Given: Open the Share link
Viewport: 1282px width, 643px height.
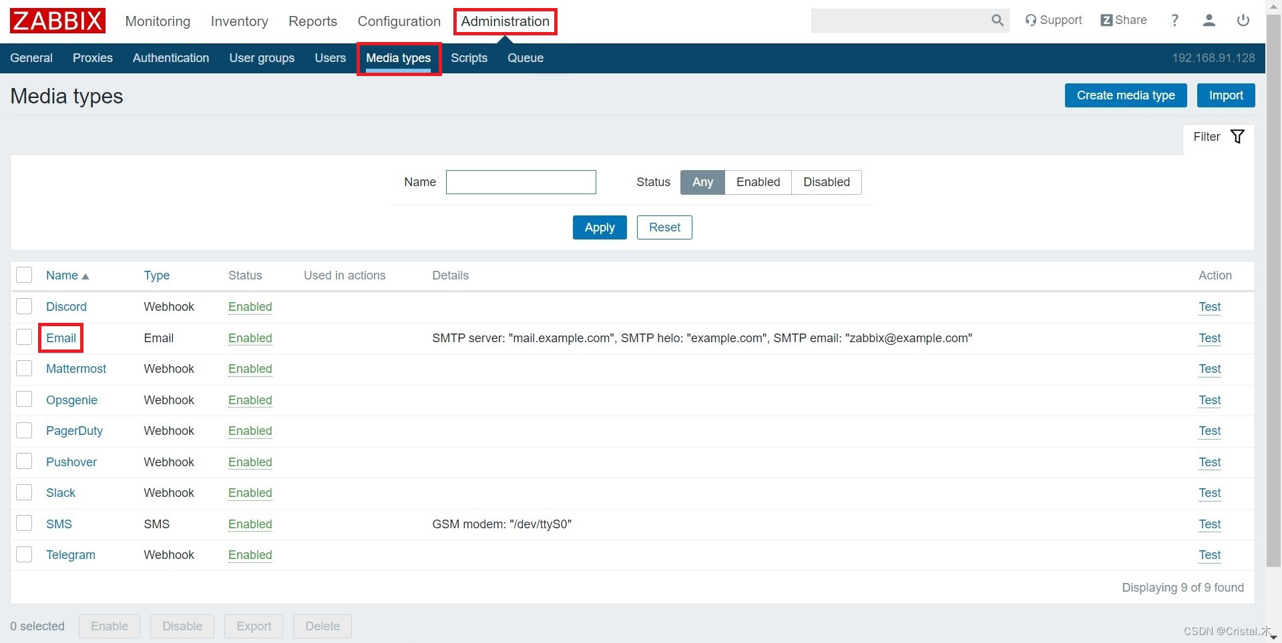Looking at the screenshot, I should [1124, 20].
